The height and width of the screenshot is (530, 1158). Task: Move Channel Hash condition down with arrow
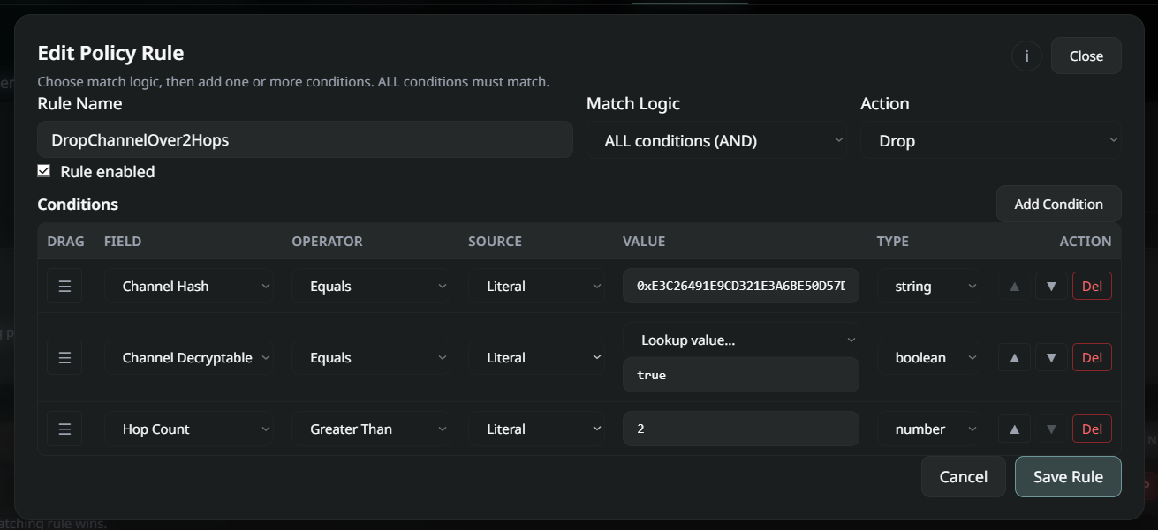[x=1051, y=286]
